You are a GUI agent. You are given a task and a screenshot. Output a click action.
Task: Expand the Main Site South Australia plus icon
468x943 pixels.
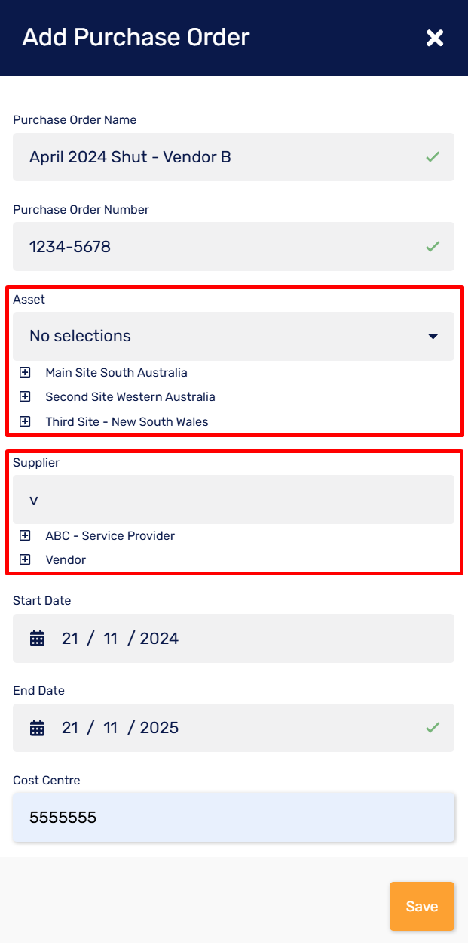25,371
